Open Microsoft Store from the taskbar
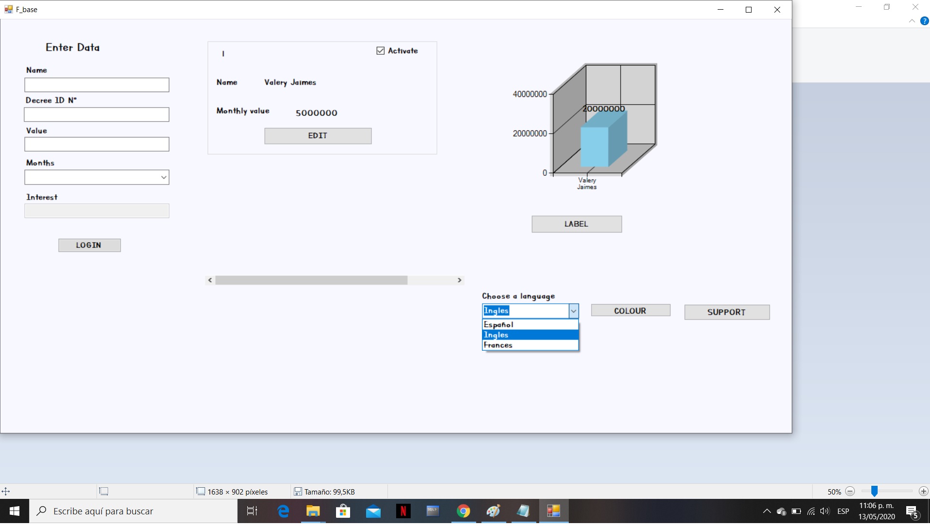This screenshot has width=930, height=526. (x=343, y=511)
